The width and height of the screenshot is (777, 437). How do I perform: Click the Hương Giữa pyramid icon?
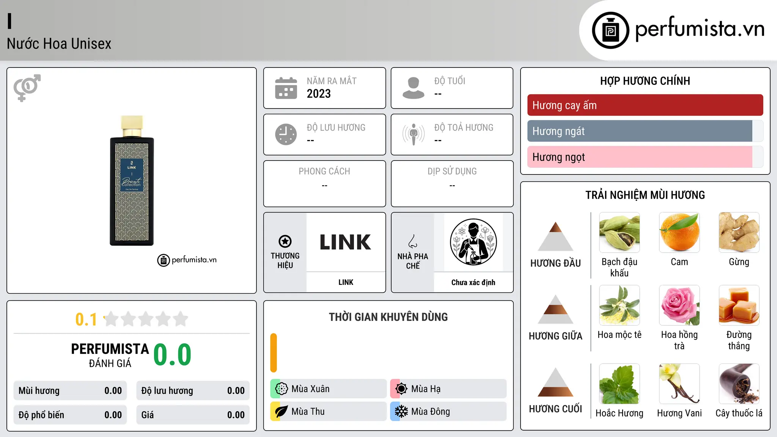pos(555,309)
